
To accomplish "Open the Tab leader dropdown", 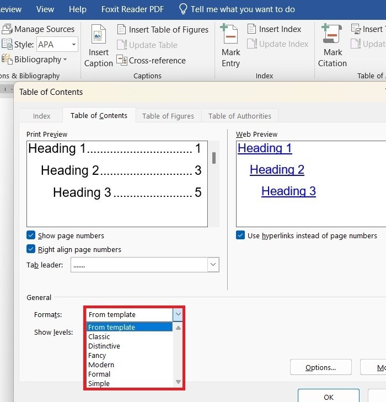I will click(x=213, y=265).
